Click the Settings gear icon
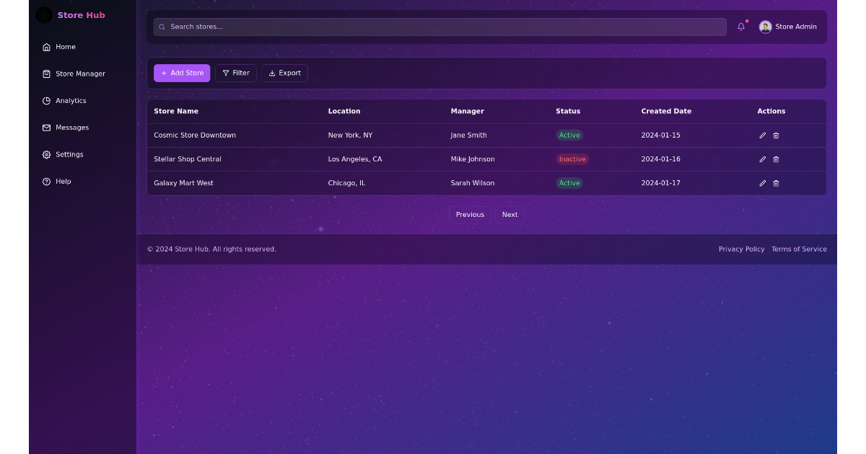 [x=45, y=154]
